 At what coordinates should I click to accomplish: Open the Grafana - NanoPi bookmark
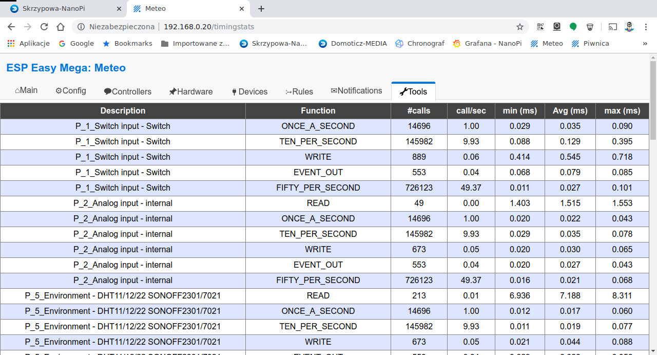[x=487, y=44]
